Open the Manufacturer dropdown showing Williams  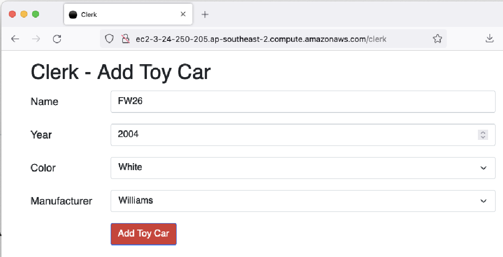[303, 201]
